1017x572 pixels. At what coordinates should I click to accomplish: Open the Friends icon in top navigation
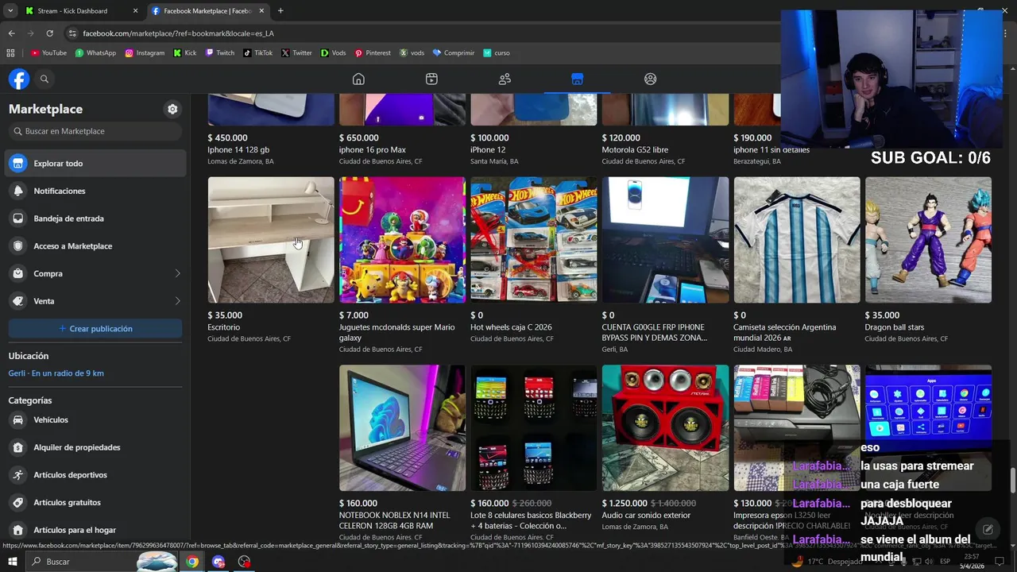tap(505, 79)
